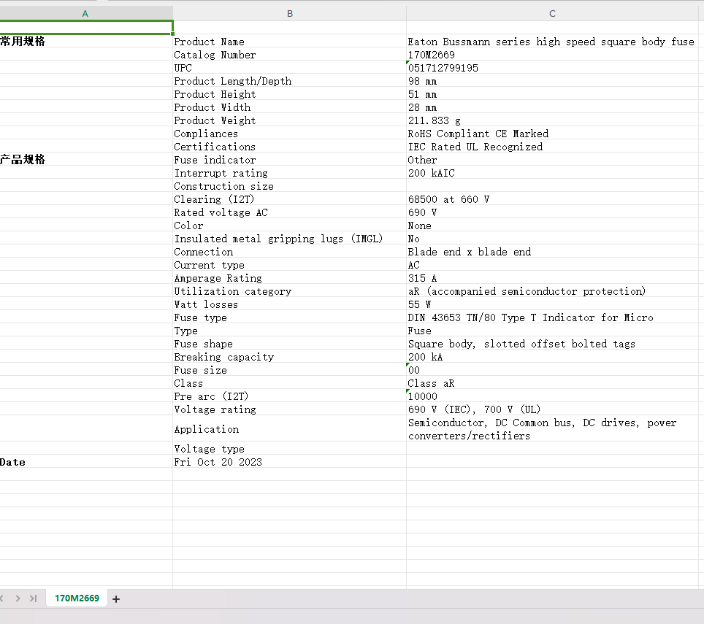The height and width of the screenshot is (624, 704).
Task: Select 'Blade end x blade end' cell
Action: pyautogui.click(x=552, y=252)
